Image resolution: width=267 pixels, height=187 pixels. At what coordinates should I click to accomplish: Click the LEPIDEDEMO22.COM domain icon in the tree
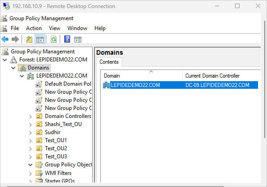pyautogui.click(x=30, y=76)
